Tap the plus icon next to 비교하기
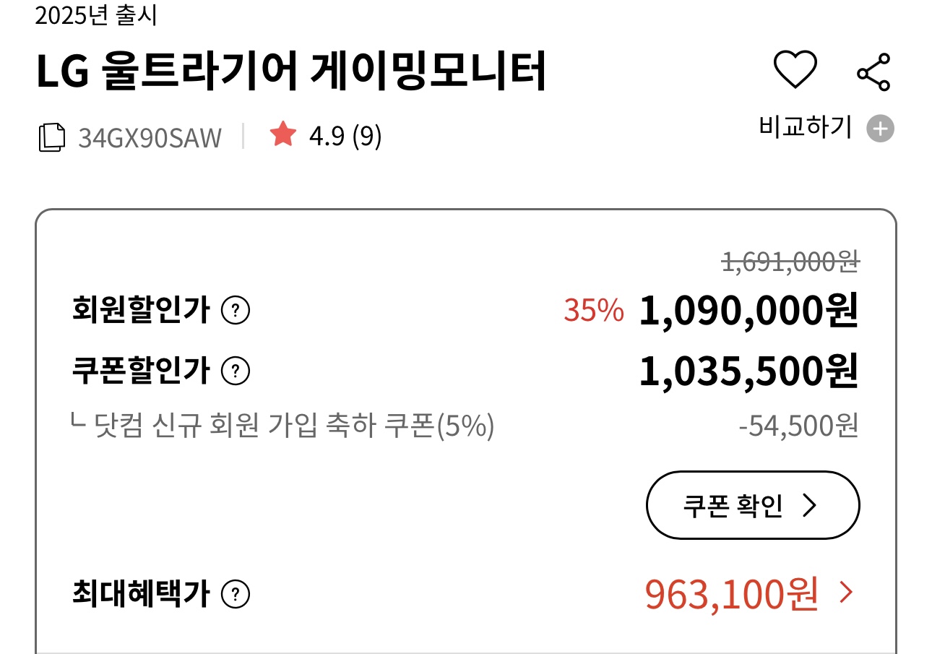 (x=881, y=129)
